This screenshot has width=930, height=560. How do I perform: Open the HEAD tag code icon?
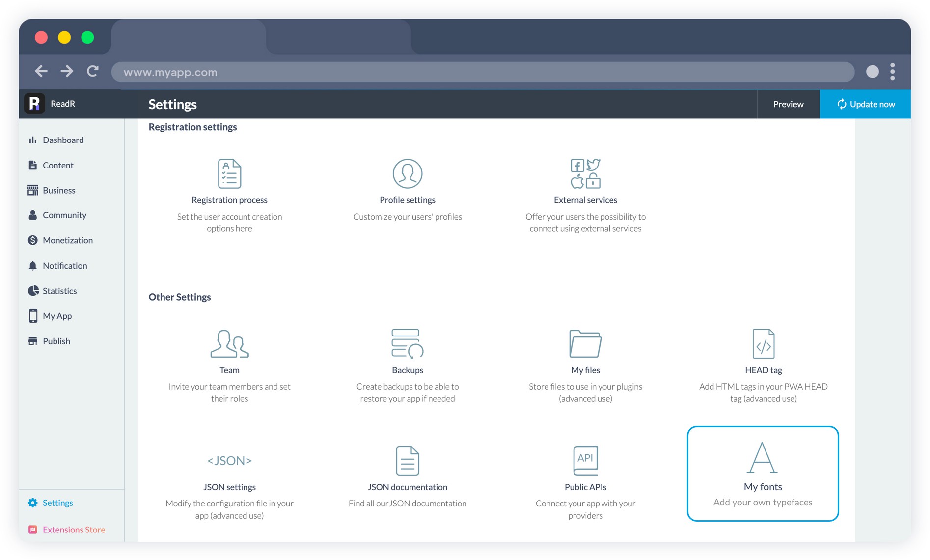(x=763, y=343)
